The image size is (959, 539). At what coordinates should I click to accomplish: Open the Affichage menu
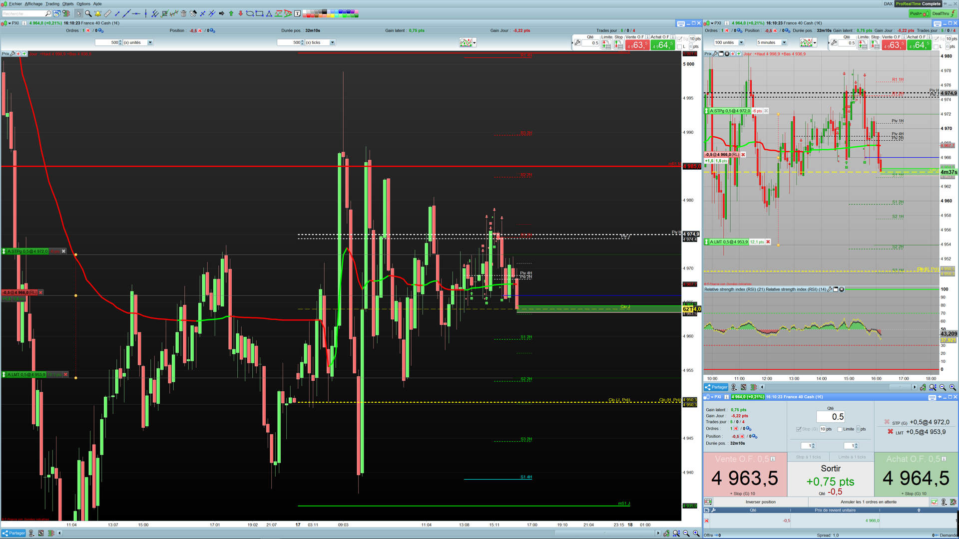(33, 3)
